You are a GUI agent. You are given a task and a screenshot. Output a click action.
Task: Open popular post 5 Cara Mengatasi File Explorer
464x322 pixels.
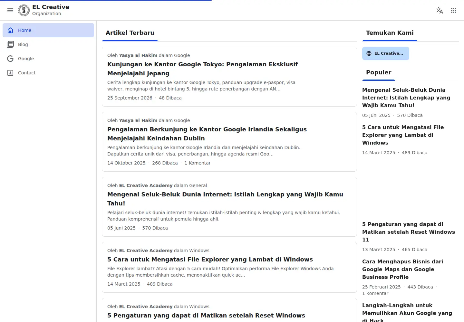(403, 135)
